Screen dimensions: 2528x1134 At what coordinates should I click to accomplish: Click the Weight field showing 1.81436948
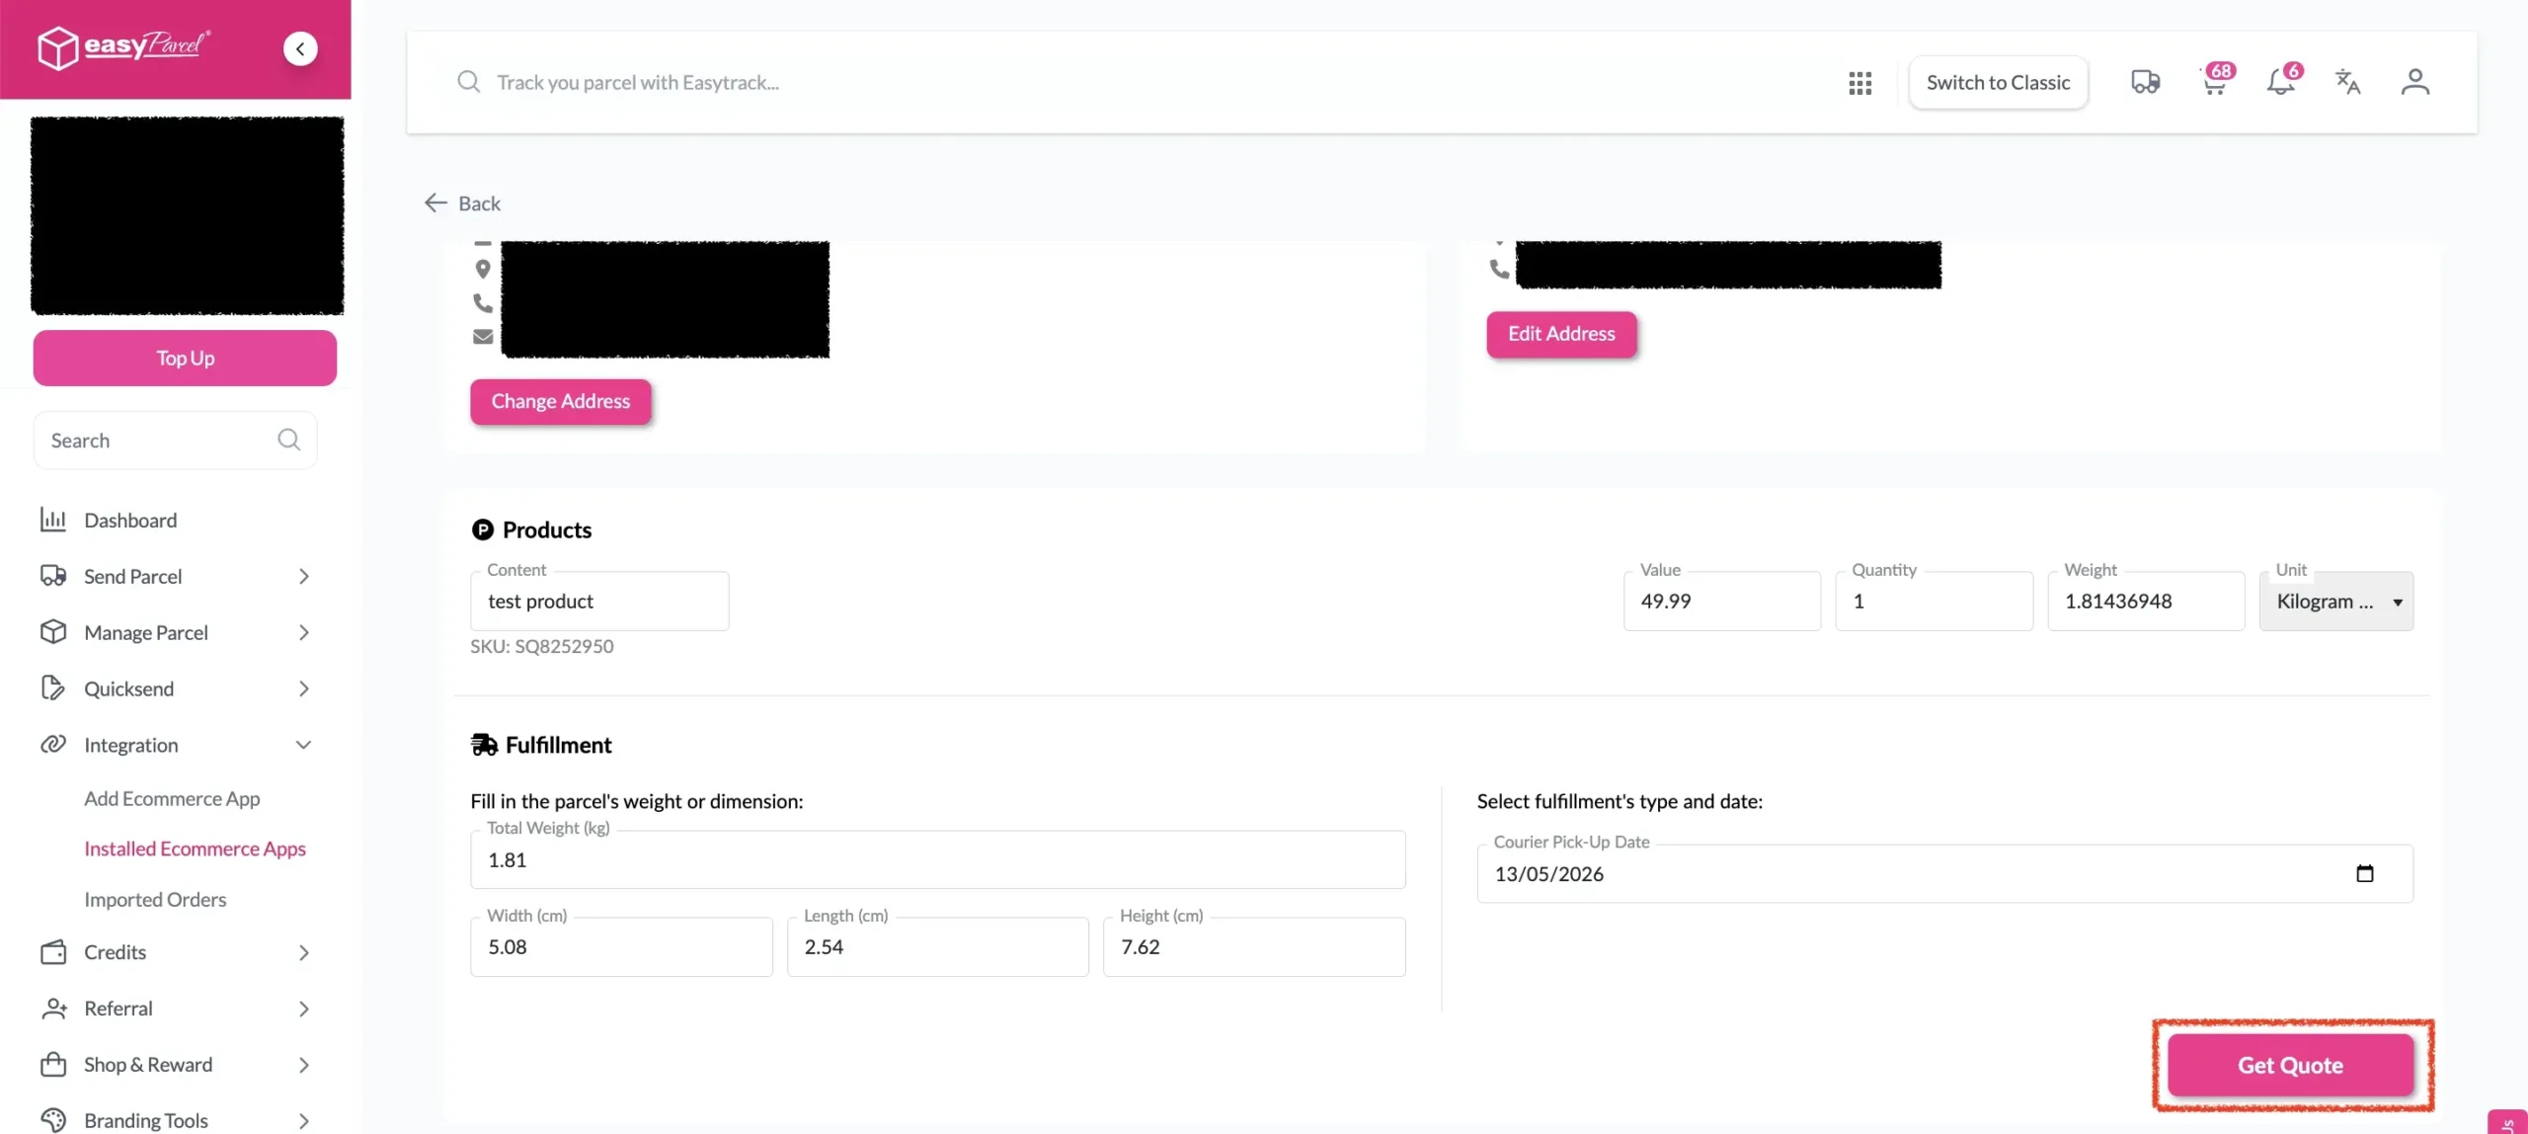coord(2146,601)
